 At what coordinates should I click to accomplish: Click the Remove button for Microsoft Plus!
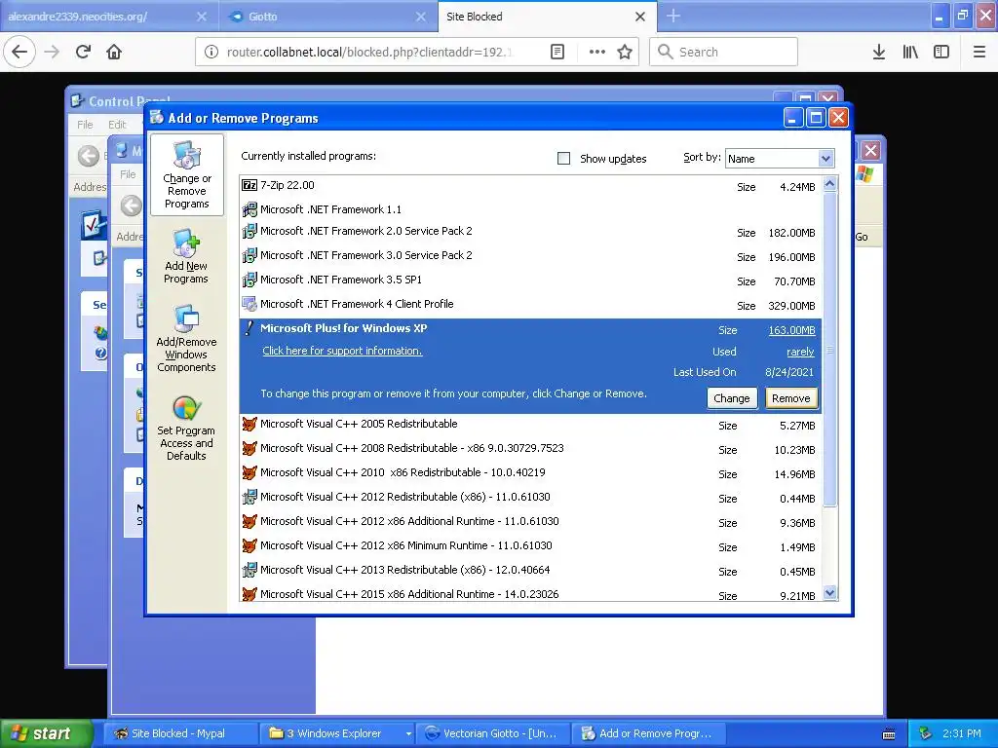coord(791,398)
